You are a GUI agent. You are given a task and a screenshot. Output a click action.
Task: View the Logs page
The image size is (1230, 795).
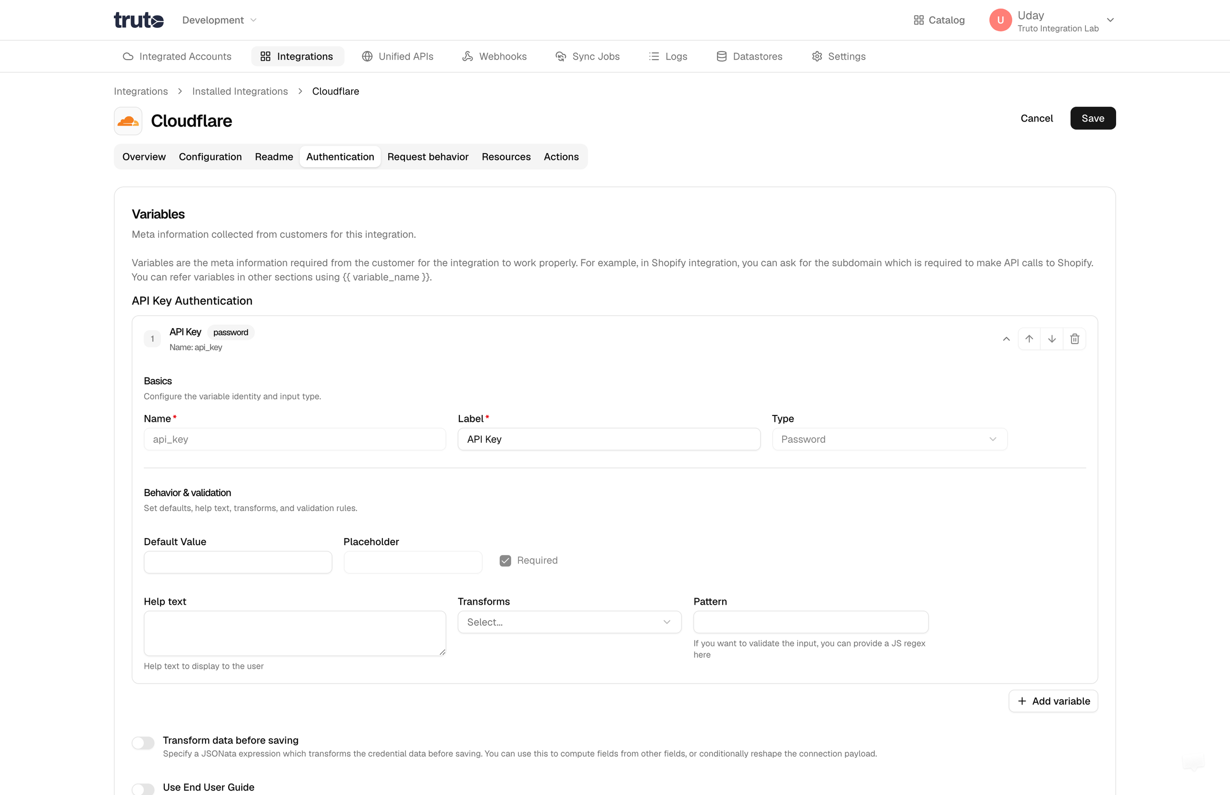(668, 56)
